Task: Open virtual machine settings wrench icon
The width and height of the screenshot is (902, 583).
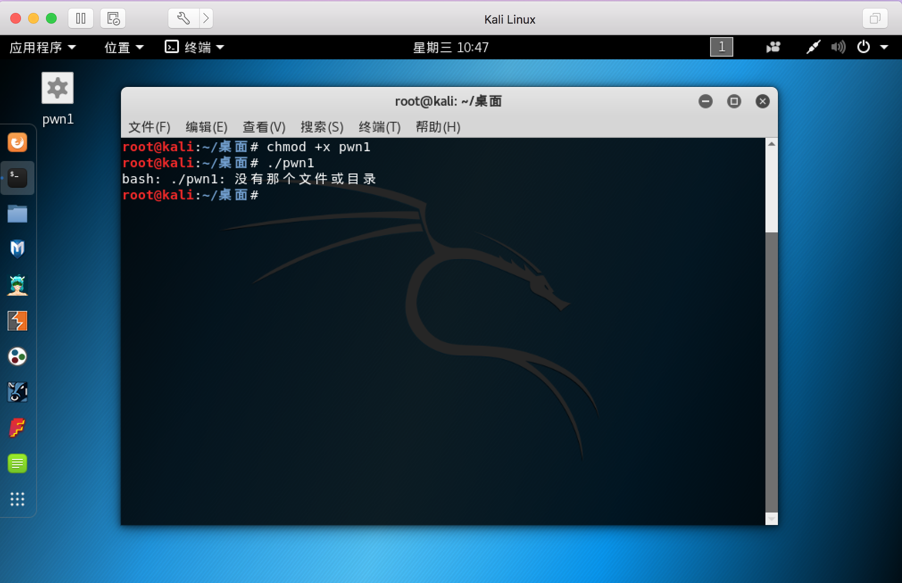Action: 183,19
